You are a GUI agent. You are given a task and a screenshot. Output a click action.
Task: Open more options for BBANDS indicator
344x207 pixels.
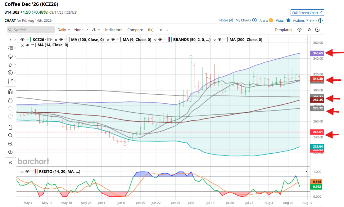pyautogui.click(x=165, y=39)
